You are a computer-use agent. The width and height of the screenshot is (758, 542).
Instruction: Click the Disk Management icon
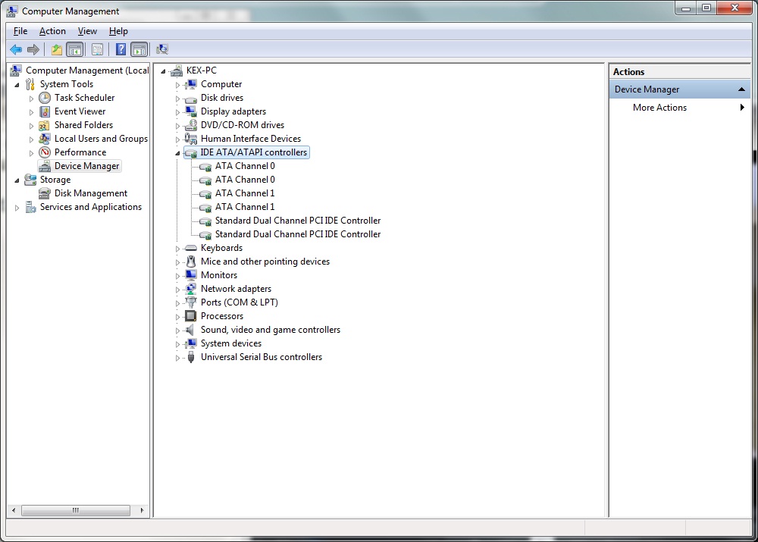pyautogui.click(x=45, y=193)
